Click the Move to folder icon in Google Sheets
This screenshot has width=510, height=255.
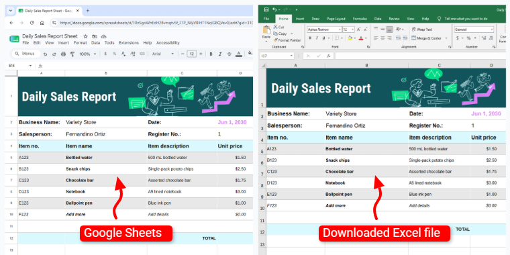[x=95, y=36]
